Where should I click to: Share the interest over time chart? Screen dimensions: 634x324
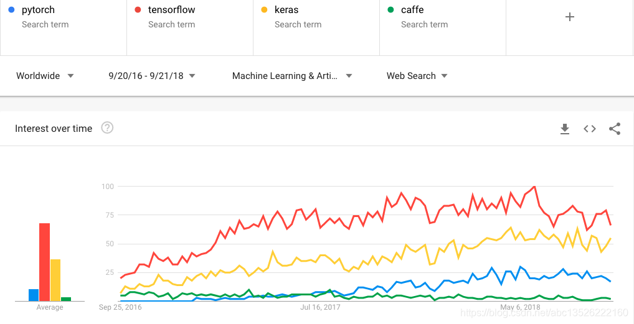click(615, 129)
